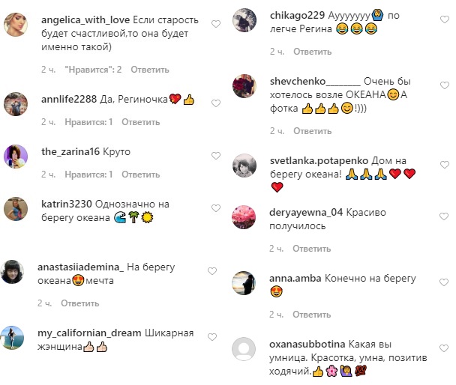The image size is (456, 385).
Task: Open oxanasubbotina's default avatar picture
Action: click(x=244, y=349)
